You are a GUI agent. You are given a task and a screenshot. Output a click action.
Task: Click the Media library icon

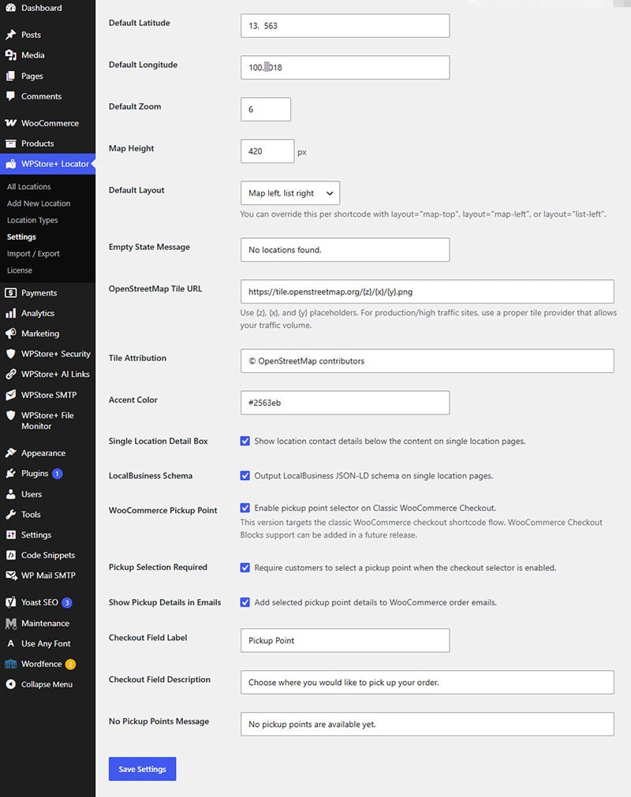(x=11, y=55)
